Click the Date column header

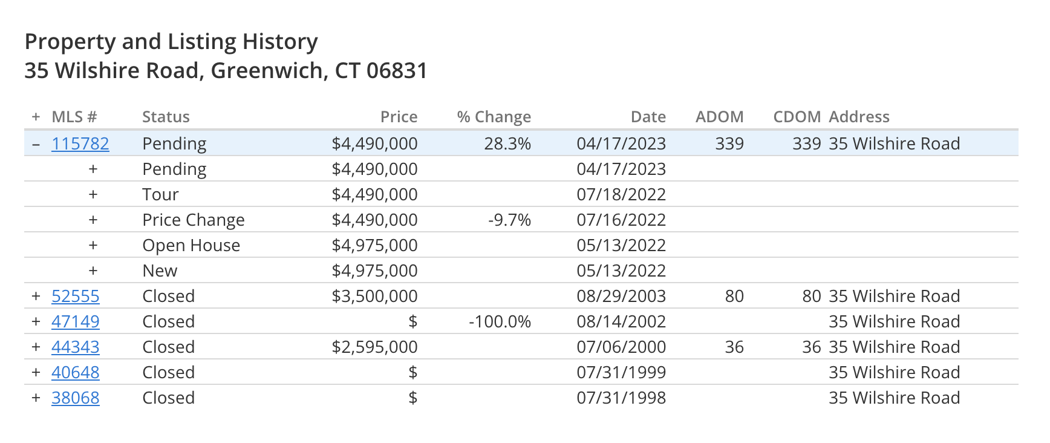[648, 117]
